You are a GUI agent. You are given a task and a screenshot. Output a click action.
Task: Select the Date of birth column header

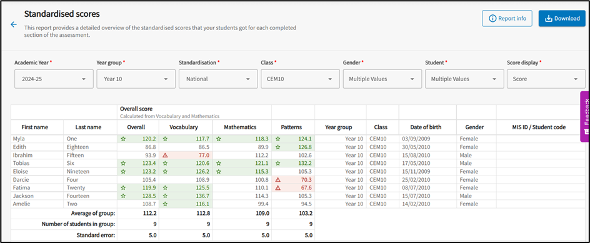pyautogui.click(x=428, y=127)
